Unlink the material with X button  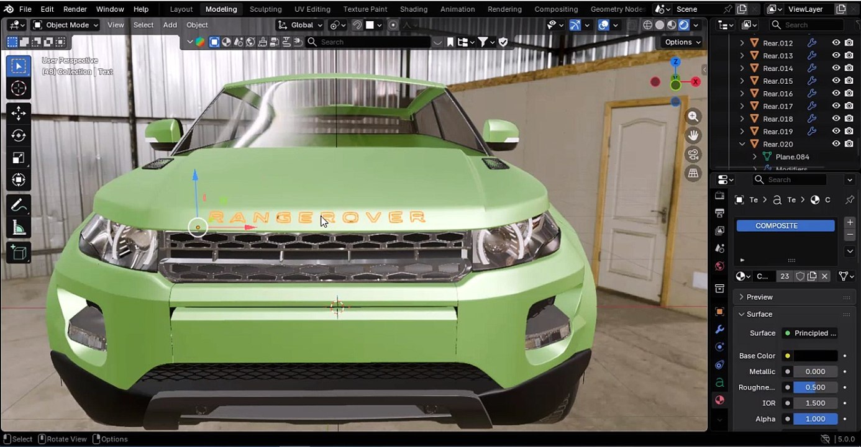[825, 276]
